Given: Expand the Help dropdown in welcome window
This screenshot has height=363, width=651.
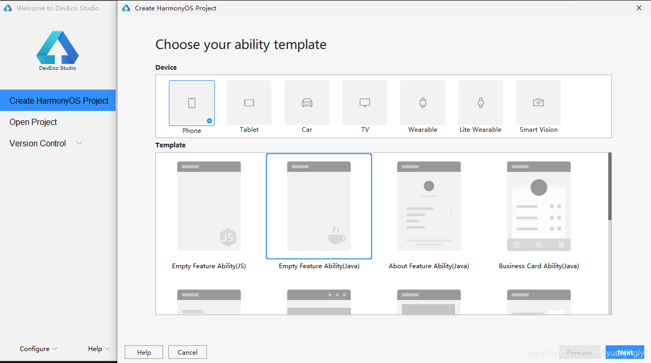Looking at the screenshot, I should pyautogui.click(x=99, y=349).
